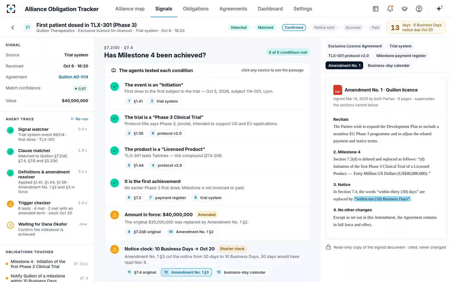
Task: Open citation 2 trial system
Action: pos(164,101)
